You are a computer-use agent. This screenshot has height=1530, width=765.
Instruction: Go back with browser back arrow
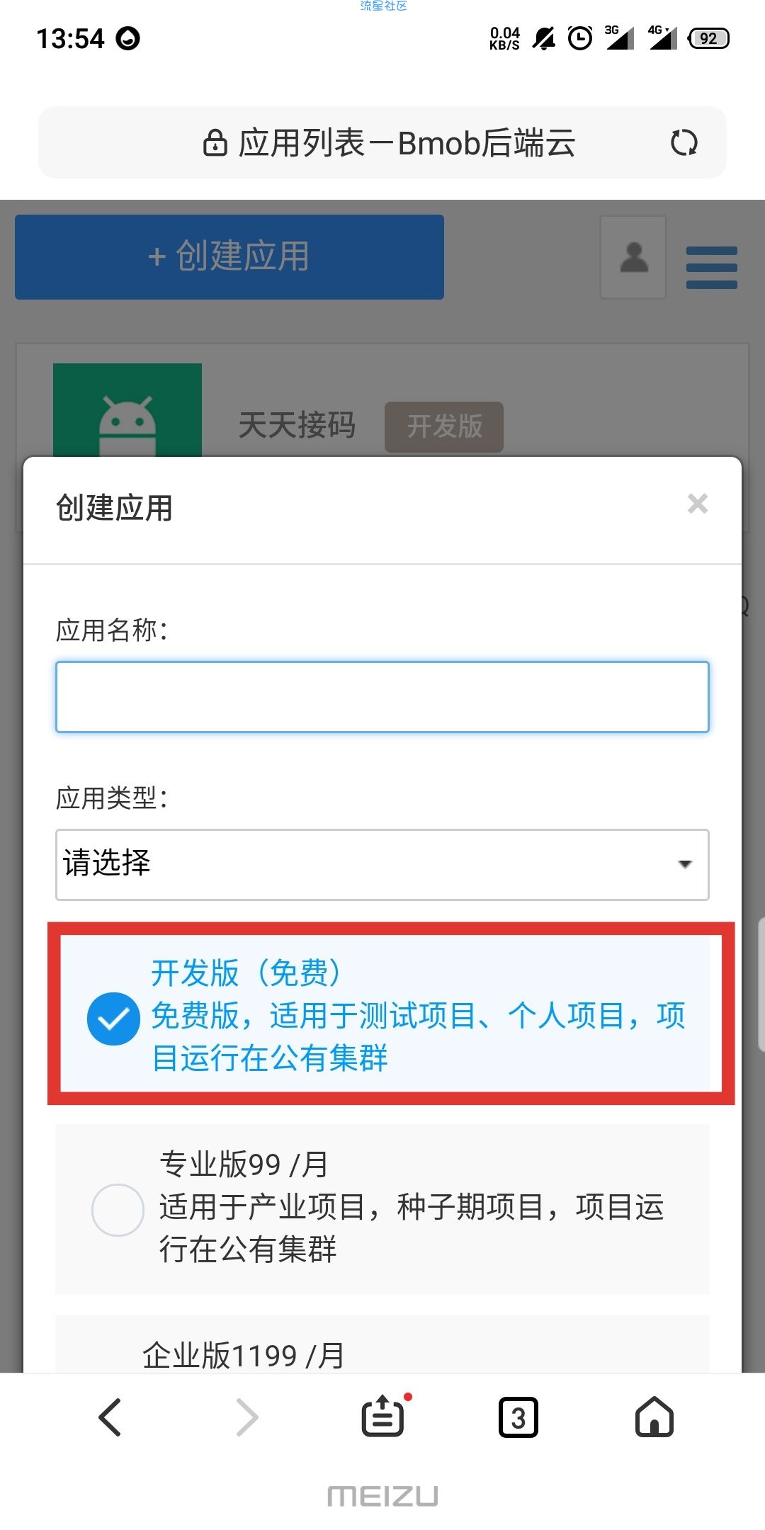[x=110, y=1417]
